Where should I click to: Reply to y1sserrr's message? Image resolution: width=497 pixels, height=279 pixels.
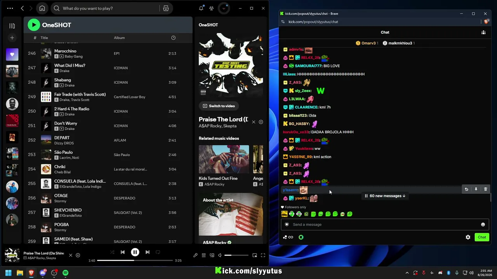coord(466,189)
